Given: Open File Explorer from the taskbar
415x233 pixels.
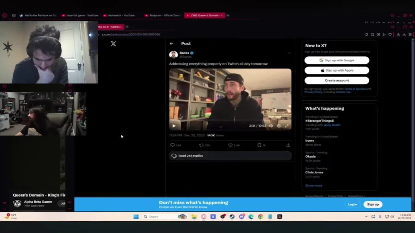Looking at the screenshot, I should tap(194, 217).
